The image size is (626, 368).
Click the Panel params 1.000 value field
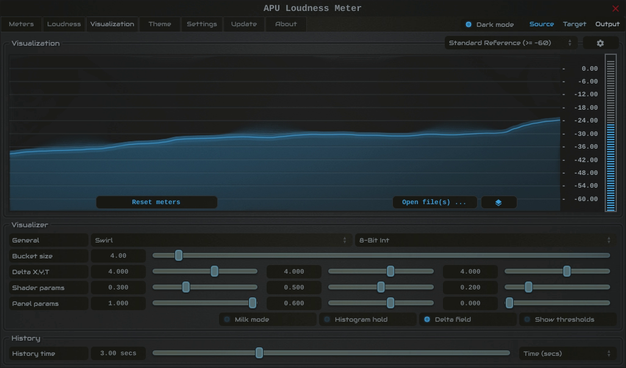(118, 303)
